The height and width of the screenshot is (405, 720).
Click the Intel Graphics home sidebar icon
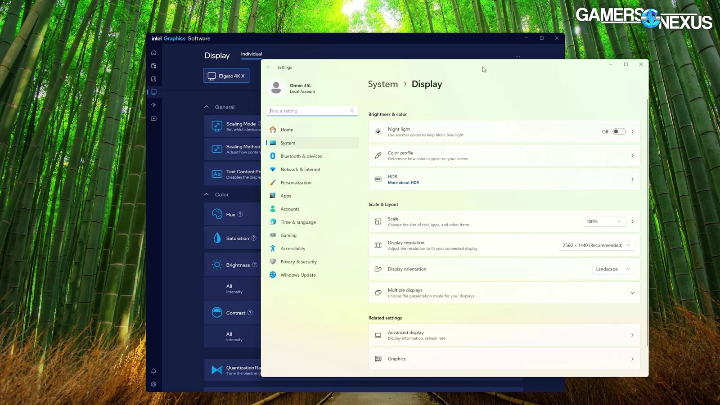coord(154,53)
